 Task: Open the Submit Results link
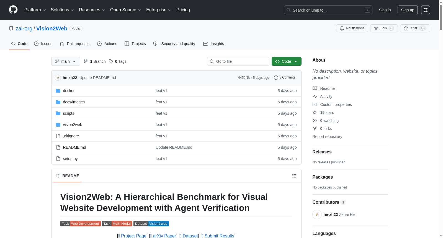pos(218,236)
